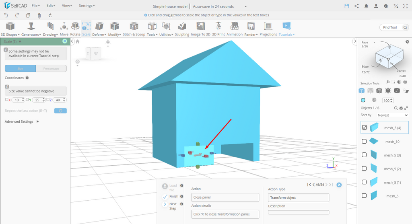Select the Rotate tool
The width and height of the screenshot is (412, 224).
coord(75,29)
